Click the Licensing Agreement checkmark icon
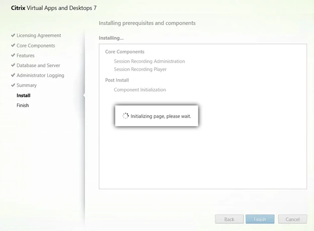The image size is (314, 231). [x=13, y=35]
